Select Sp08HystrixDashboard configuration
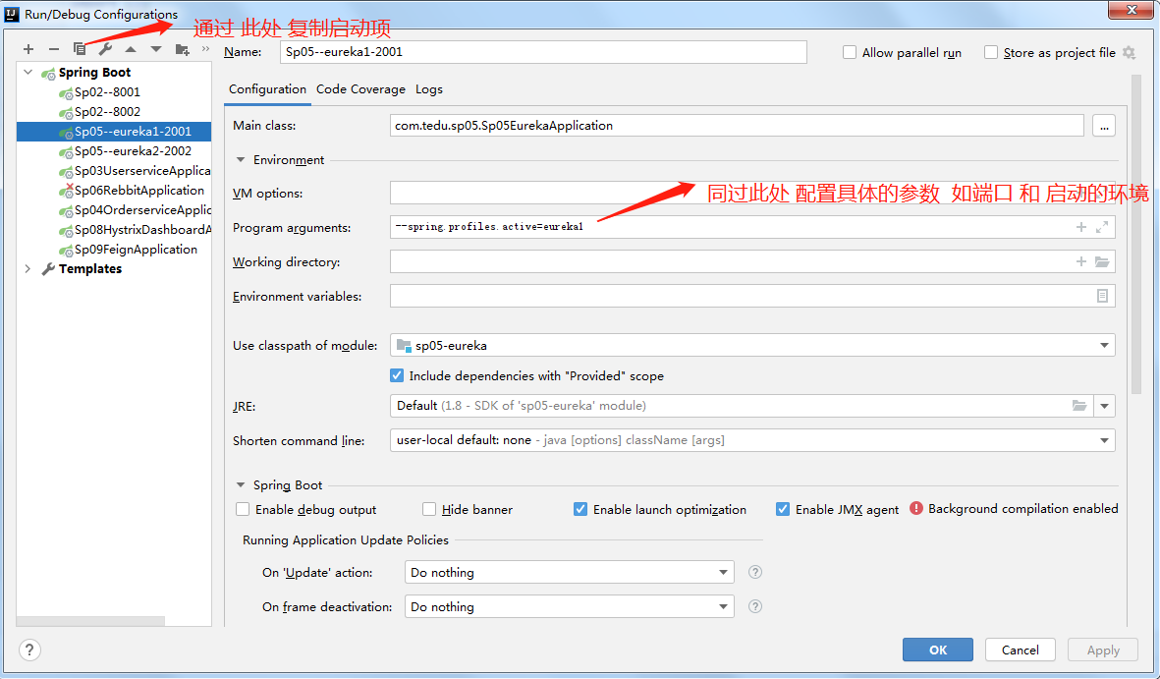The height and width of the screenshot is (679, 1160). pos(134,230)
